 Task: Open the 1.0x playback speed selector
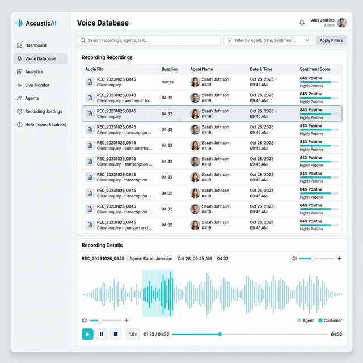(x=133, y=334)
